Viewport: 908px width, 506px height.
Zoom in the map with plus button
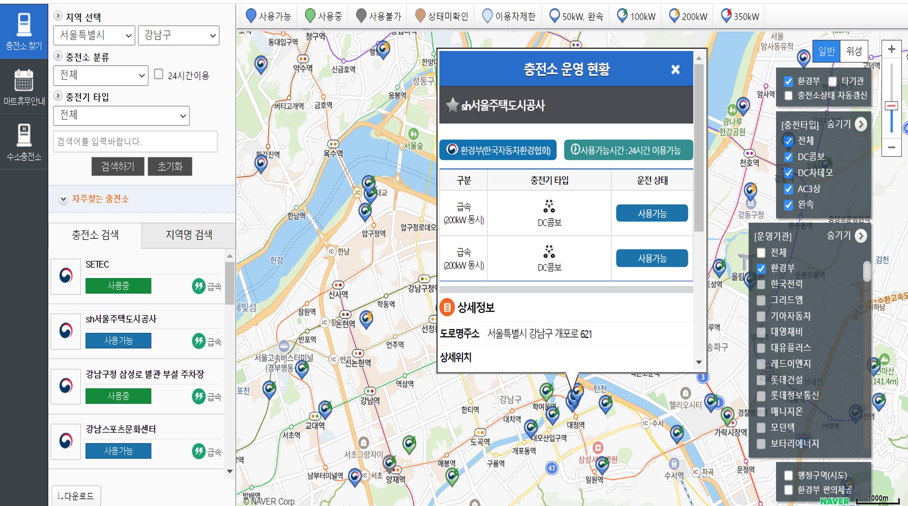[891, 49]
